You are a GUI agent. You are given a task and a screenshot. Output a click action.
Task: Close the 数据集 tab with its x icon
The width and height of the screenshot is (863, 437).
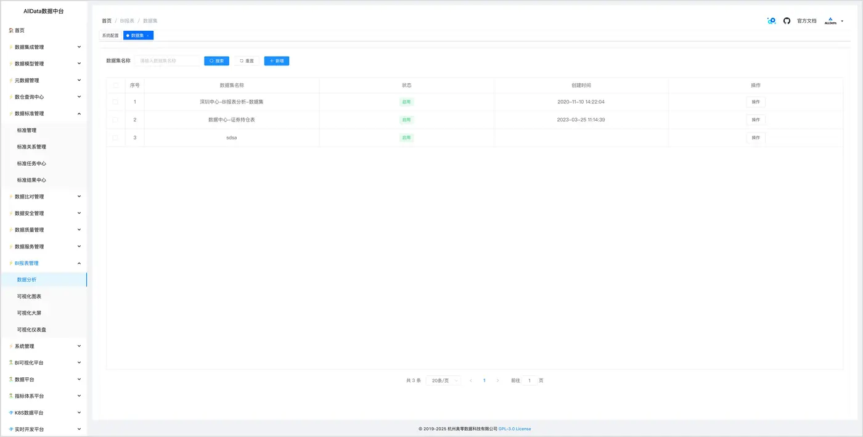[x=148, y=36]
